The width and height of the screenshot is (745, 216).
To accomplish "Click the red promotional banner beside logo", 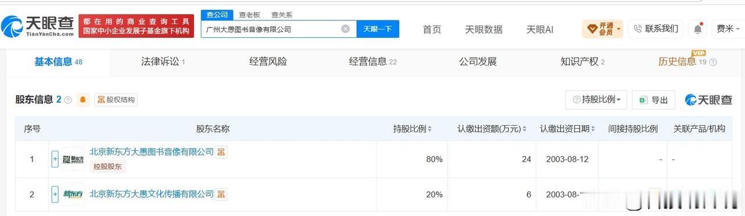I will (136, 27).
